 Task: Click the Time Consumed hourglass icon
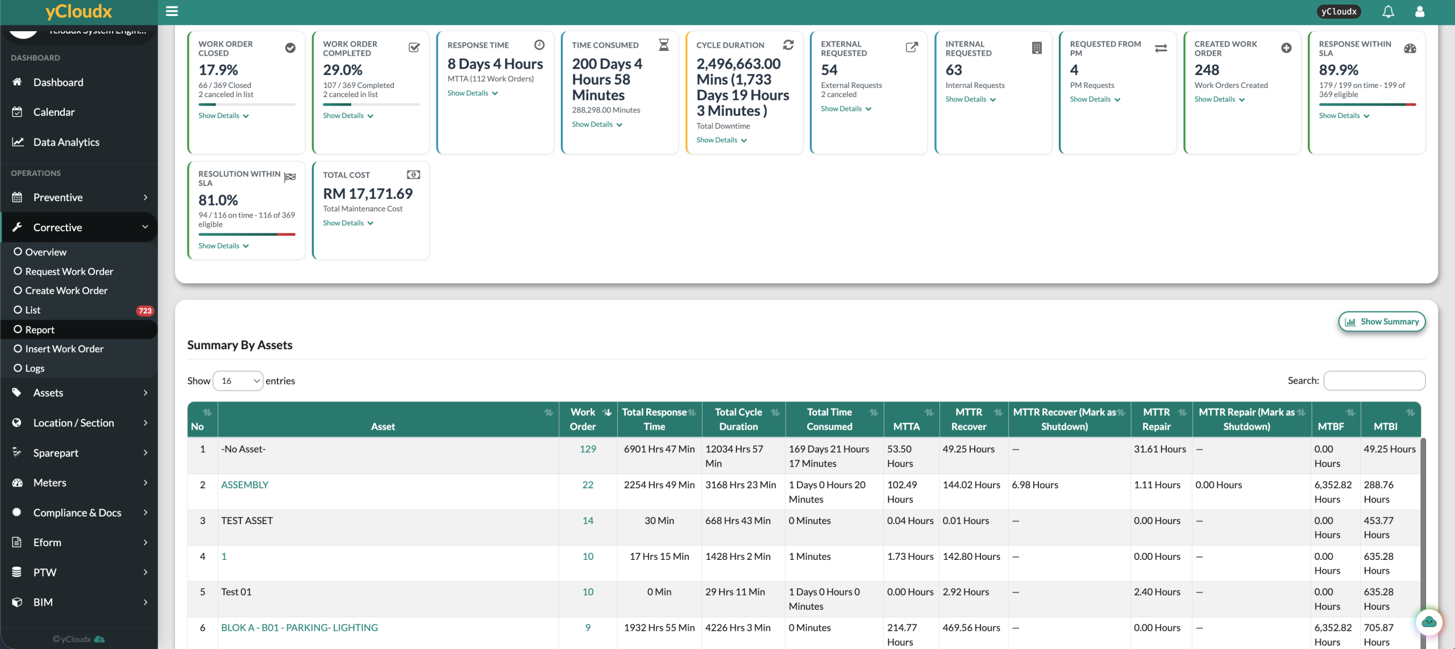[663, 45]
